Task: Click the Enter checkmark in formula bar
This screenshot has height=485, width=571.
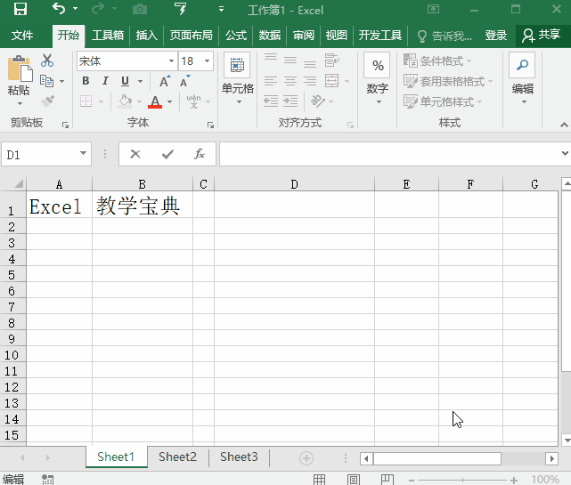Action: click(x=167, y=154)
